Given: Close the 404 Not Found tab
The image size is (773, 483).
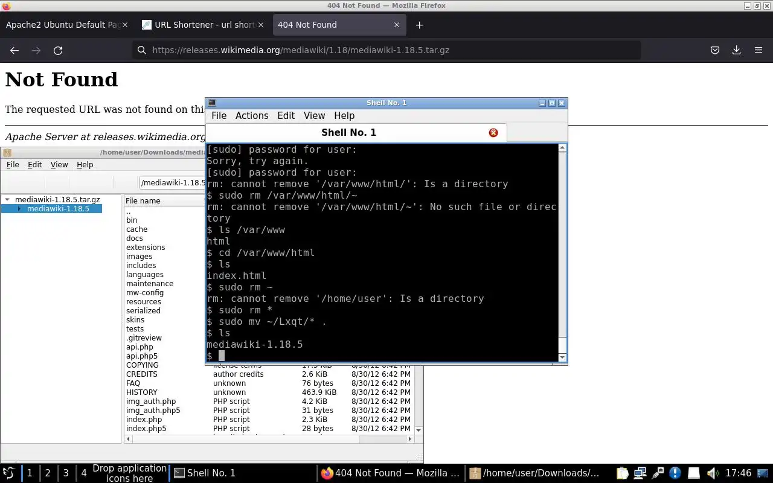Looking at the screenshot, I should [397, 25].
